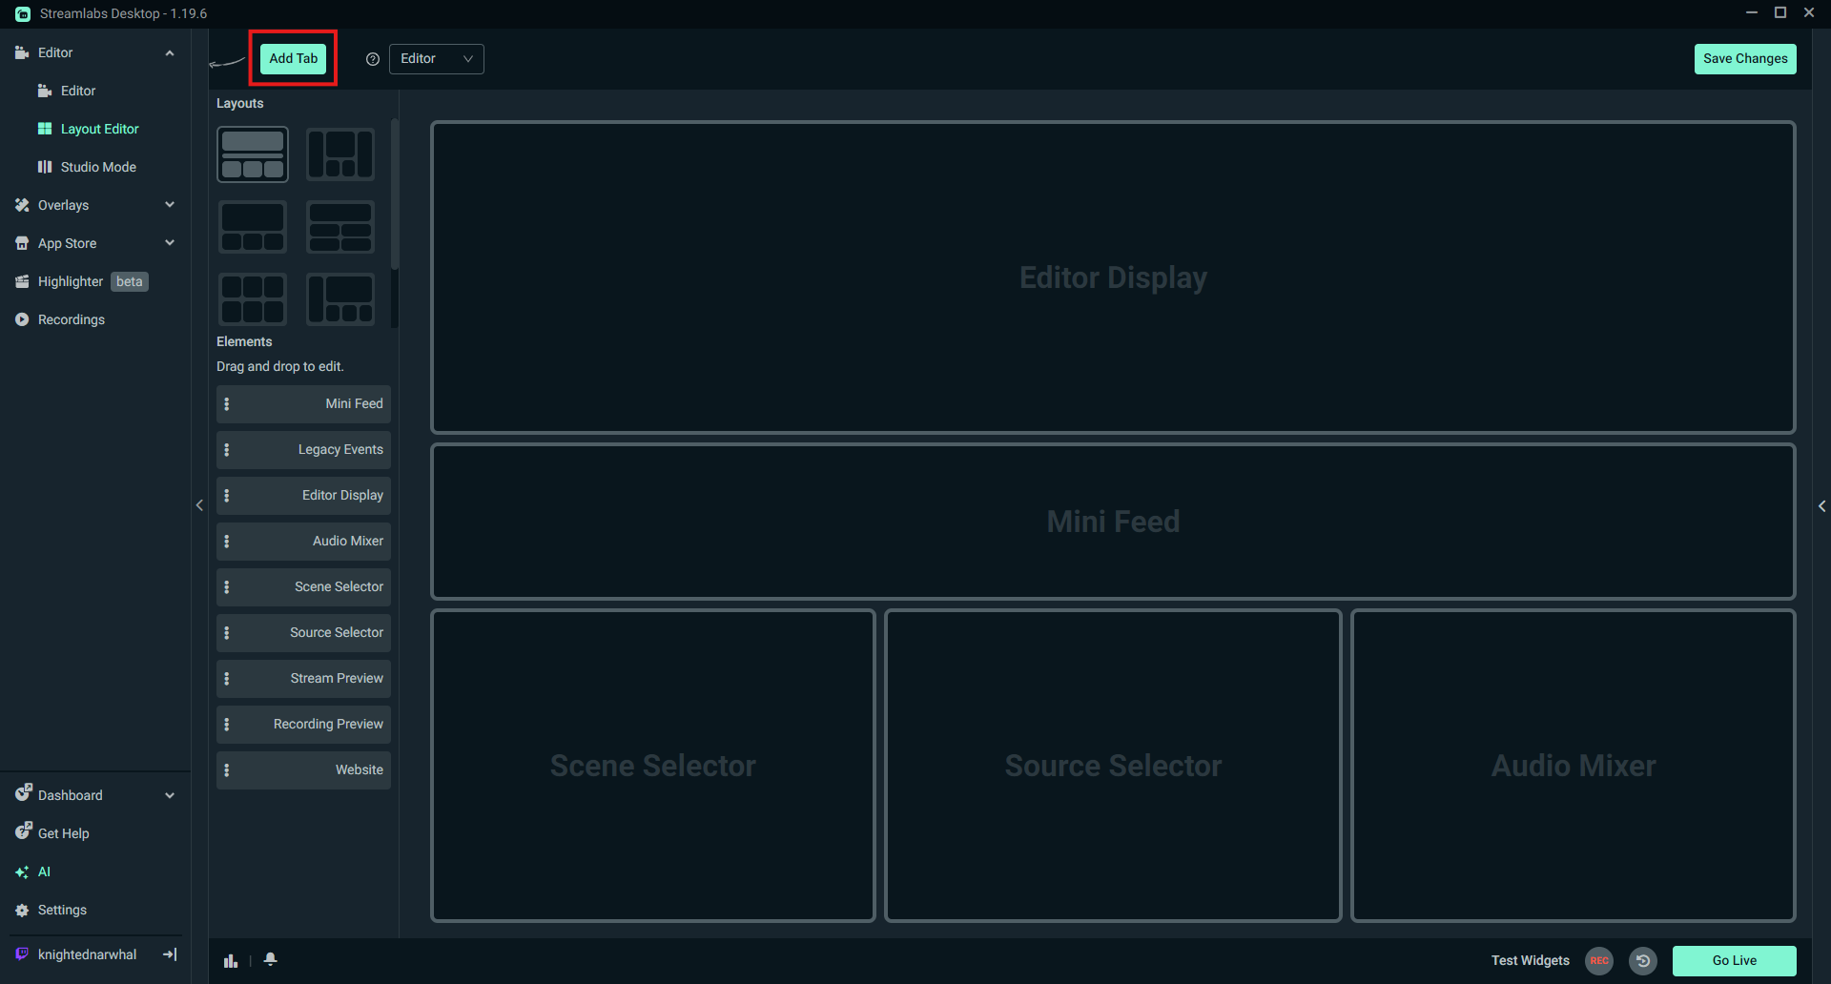This screenshot has height=984, width=1831.
Task: Open notifications via the bell icon
Action: [x=270, y=960]
